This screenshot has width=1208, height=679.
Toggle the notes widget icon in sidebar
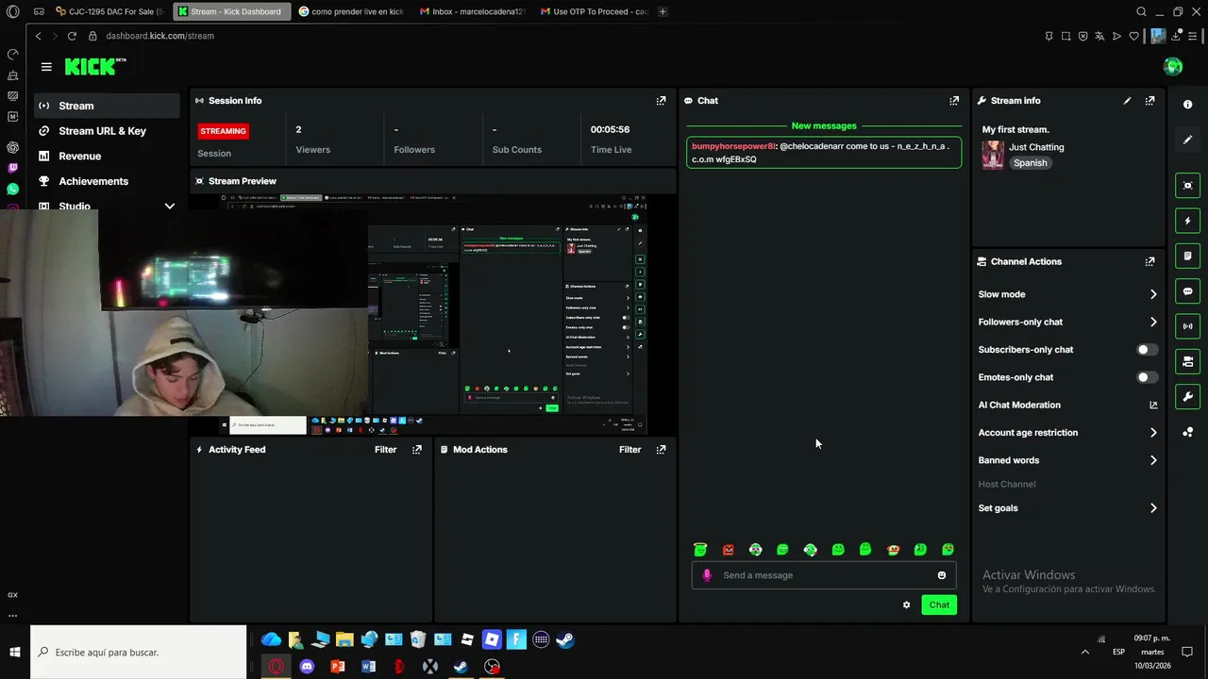coord(1188,256)
